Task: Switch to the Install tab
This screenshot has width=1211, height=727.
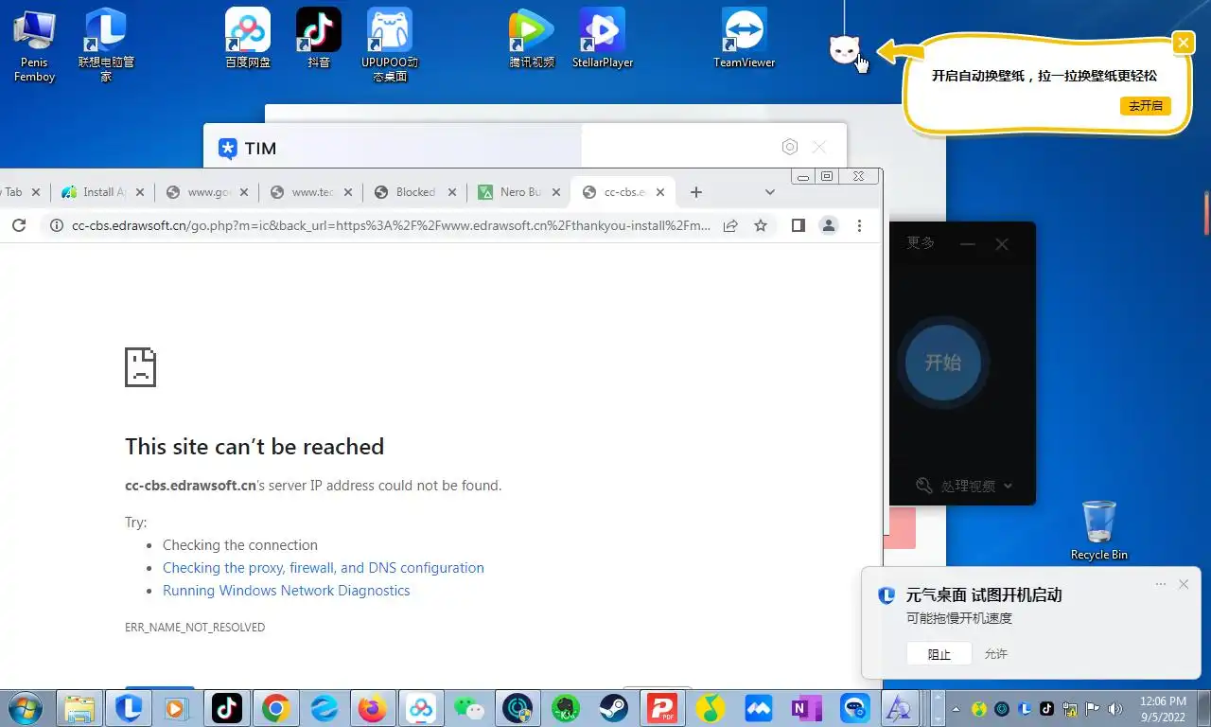Action: [x=102, y=192]
